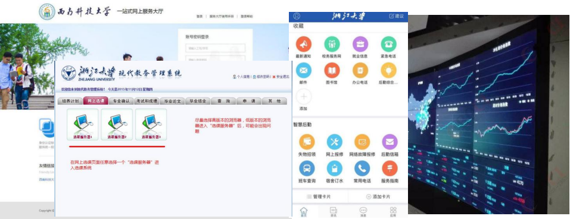Open the 邮件 envelope icon

pyautogui.click(x=304, y=70)
